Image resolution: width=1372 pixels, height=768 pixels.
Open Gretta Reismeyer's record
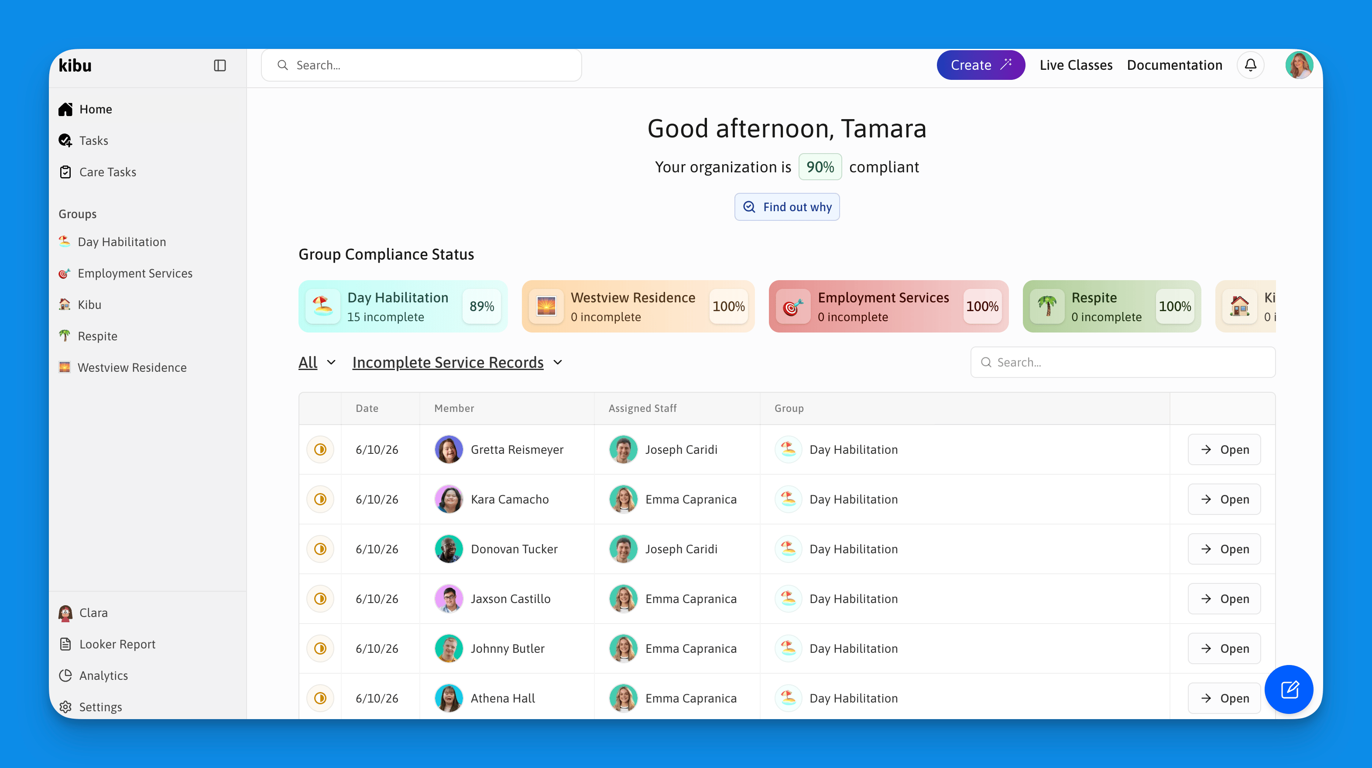coord(1224,449)
